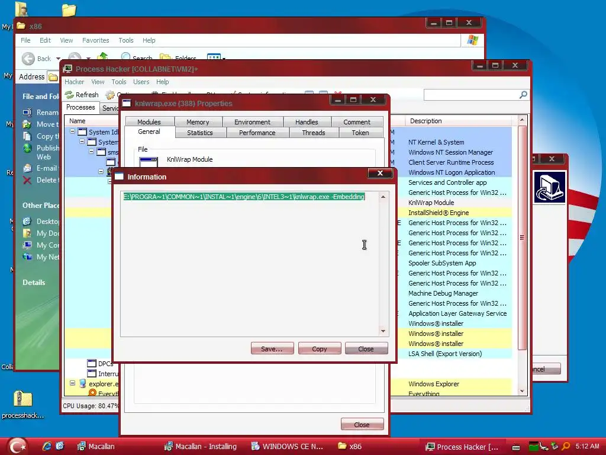Viewport: 606px width, 455px height.
Task: Click the E-mail envelope icon in sidebar
Action: pos(27,168)
